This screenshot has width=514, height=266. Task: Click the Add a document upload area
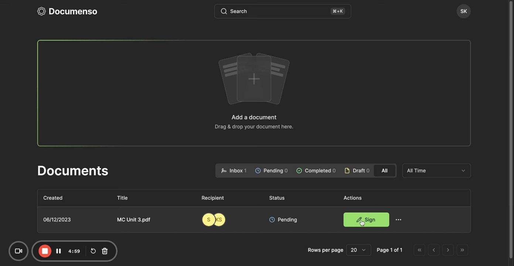(x=254, y=93)
